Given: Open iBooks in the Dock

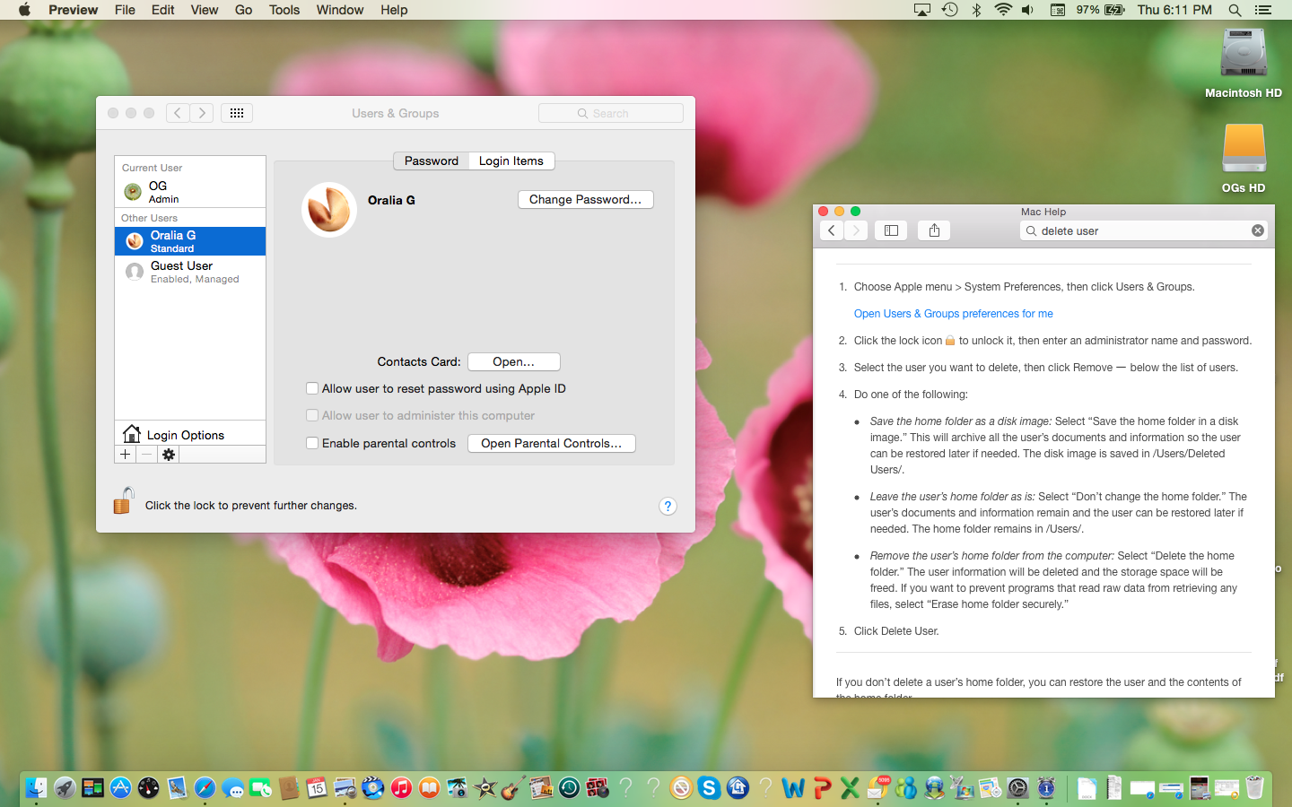Looking at the screenshot, I should 430,788.
